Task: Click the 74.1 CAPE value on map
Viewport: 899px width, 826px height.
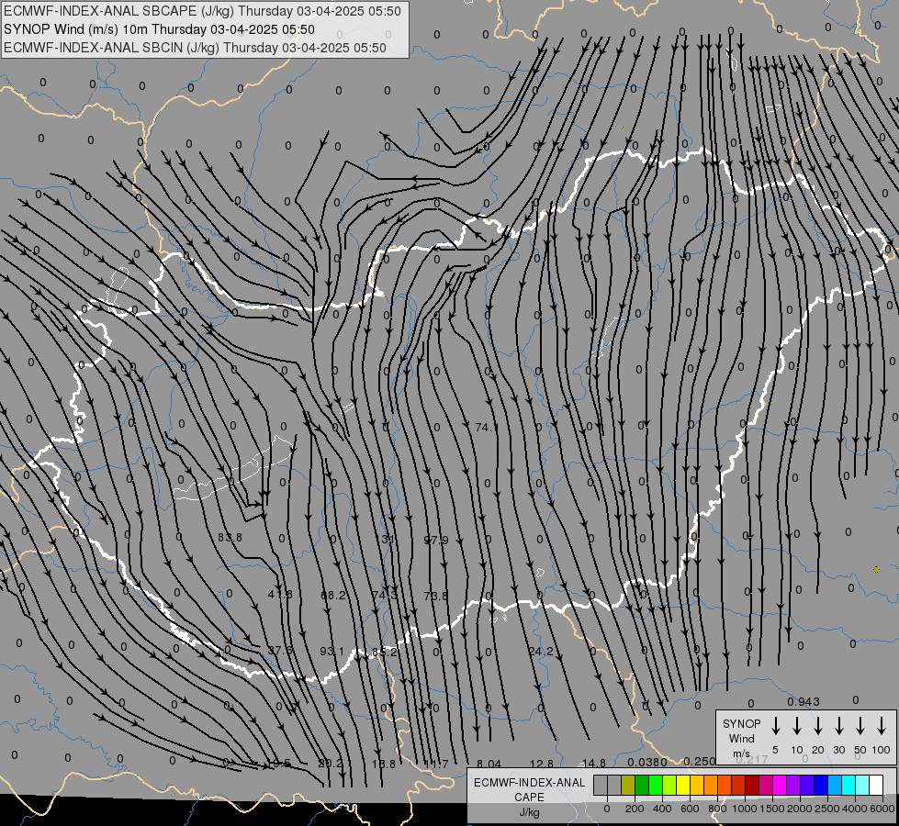Action: click(x=487, y=427)
